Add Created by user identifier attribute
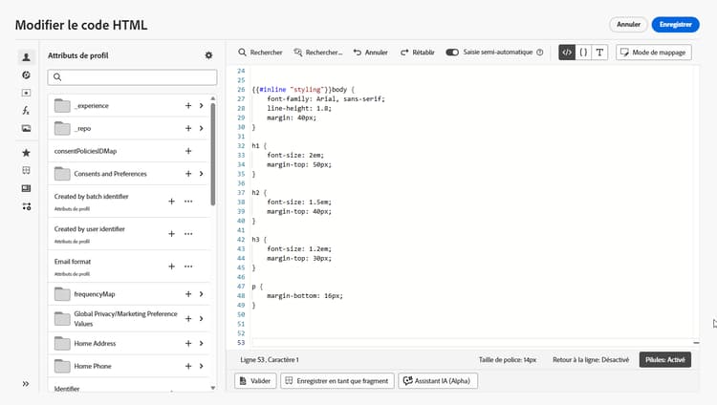 [171, 234]
